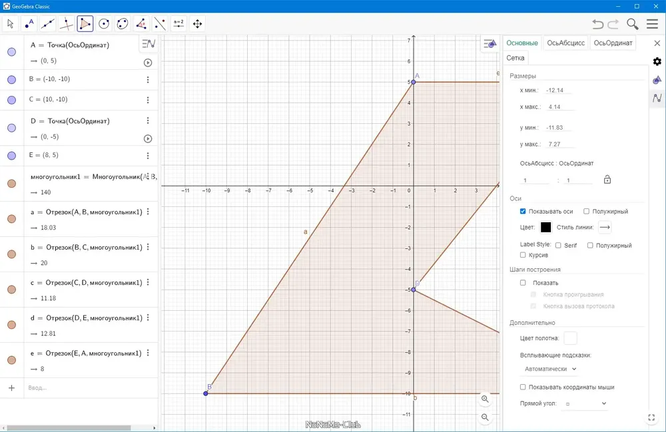
Task: Open the Автоматически tooltips dropdown
Action: pos(550,369)
